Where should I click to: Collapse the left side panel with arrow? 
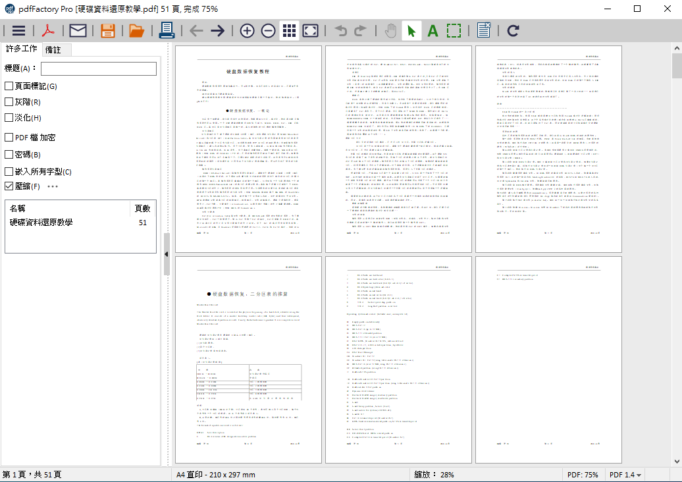click(x=167, y=254)
